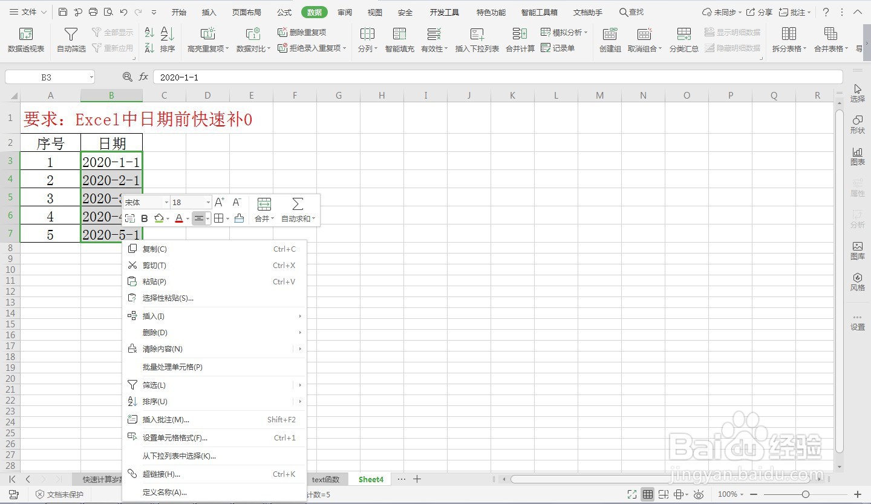Turn on AutoFilter (自动筛选)
This screenshot has width=871, height=504.
coord(71,40)
